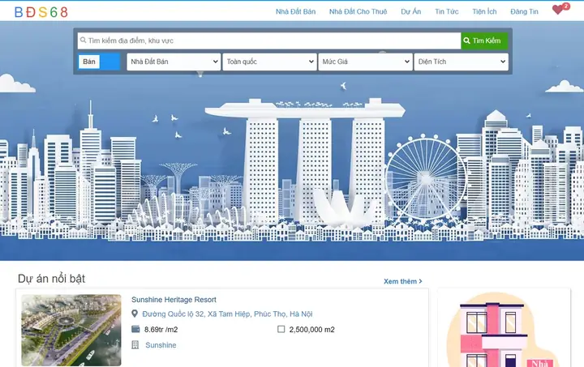Screen dimensions: 584x367
Task: Focus the location search input field
Action: (269, 41)
